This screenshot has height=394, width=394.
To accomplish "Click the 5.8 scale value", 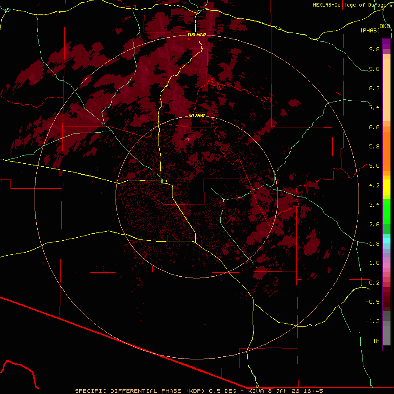I will (374, 147).
